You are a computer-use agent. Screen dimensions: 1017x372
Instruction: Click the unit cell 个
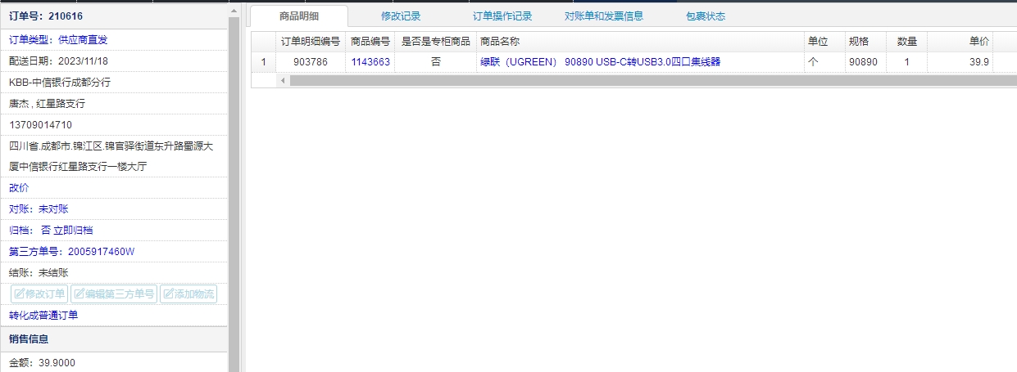tap(825, 62)
